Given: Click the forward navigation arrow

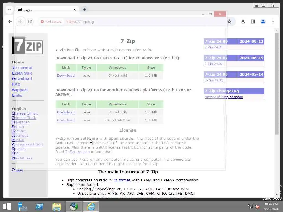Looking at the screenshot, I should pos(20,22).
